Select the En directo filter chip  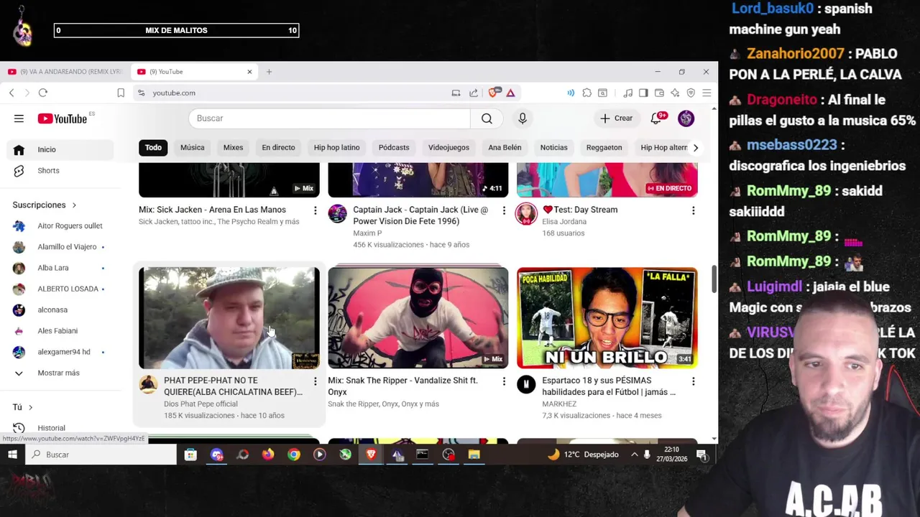point(278,147)
